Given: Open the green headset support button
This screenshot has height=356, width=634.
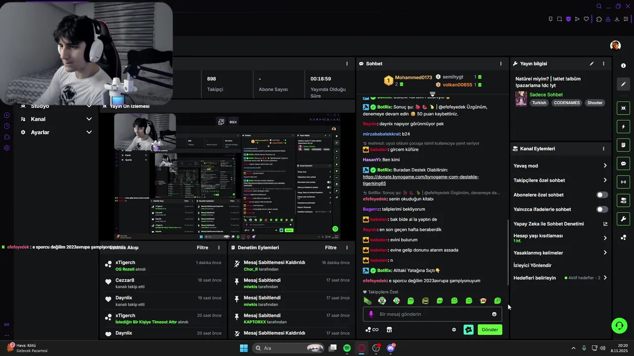Looking at the screenshot, I should pos(619,325).
